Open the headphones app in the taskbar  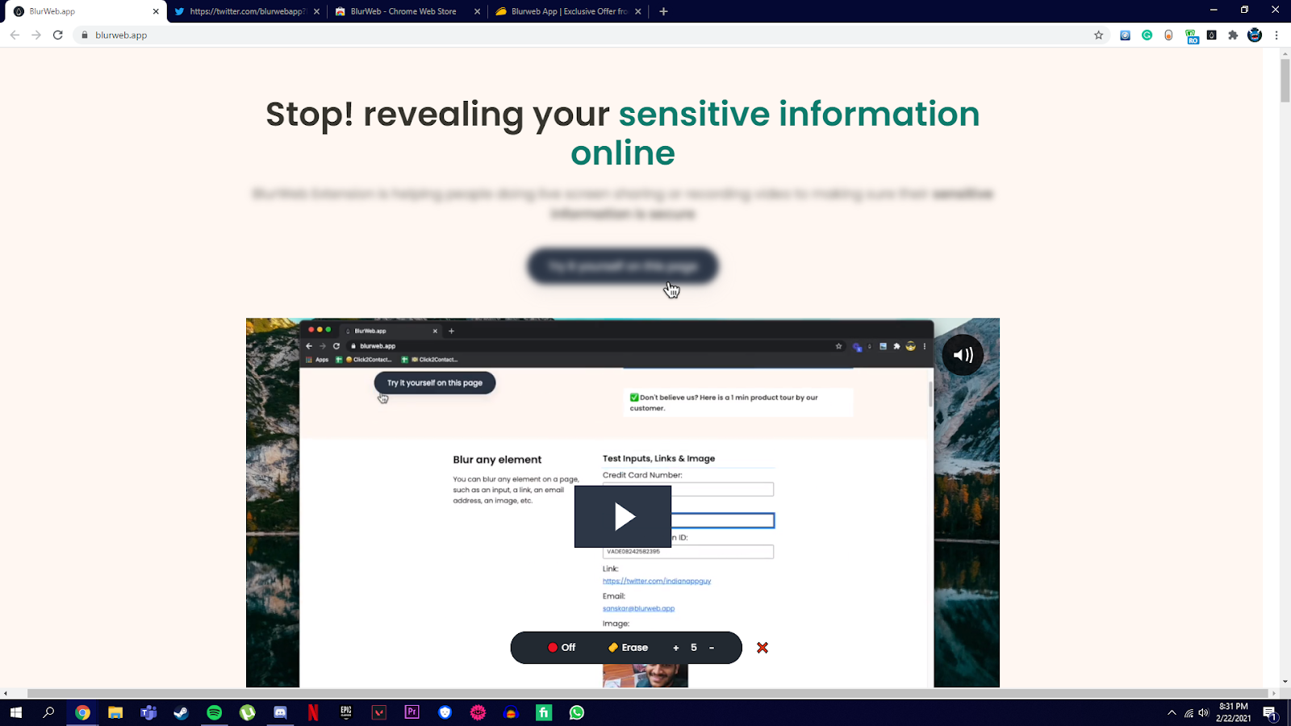click(x=511, y=712)
